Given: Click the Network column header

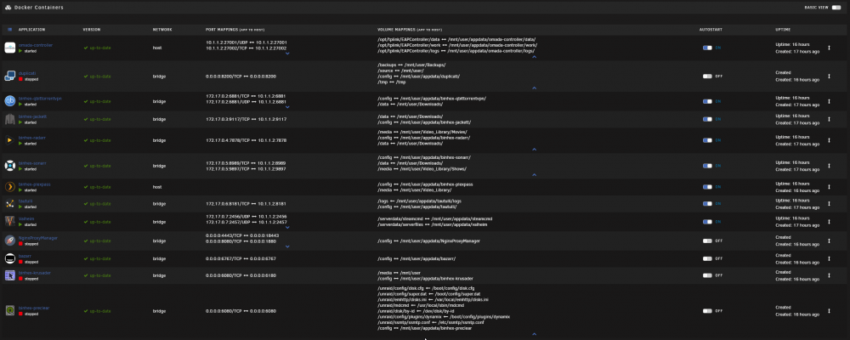Looking at the screenshot, I should coord(162,29).
